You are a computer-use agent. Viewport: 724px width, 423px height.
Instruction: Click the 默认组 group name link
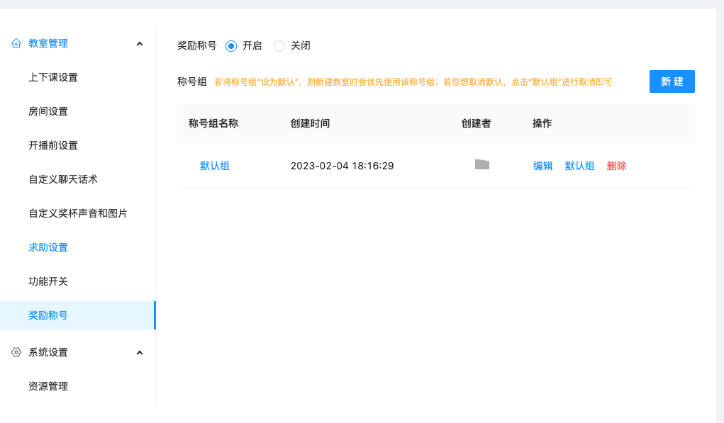215,165
